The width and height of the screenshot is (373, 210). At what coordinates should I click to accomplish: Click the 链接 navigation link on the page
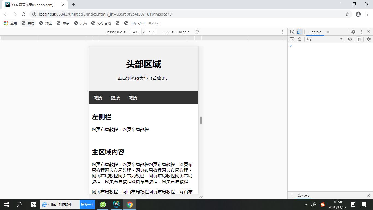pos(97,98)
